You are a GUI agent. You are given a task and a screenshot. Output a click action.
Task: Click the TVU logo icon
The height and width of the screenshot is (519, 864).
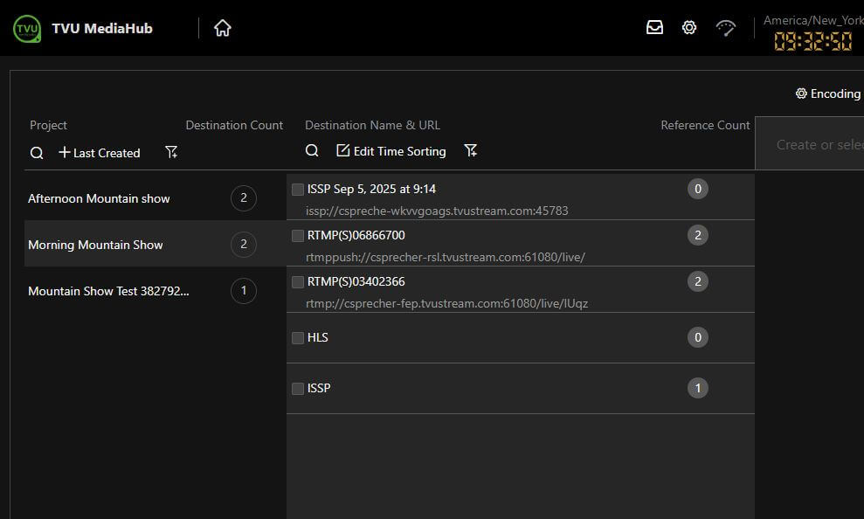27,28
